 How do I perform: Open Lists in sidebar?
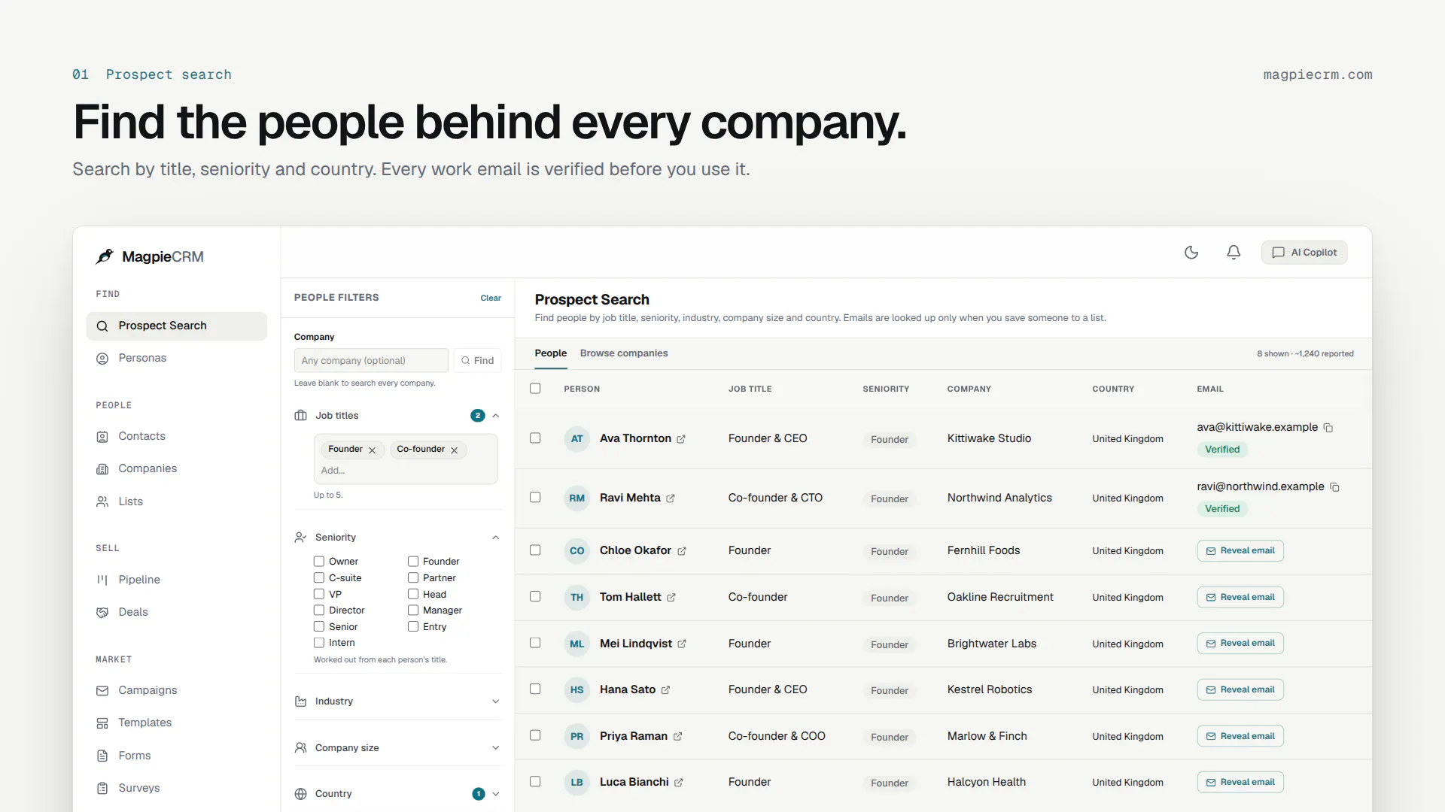[177, 502]
